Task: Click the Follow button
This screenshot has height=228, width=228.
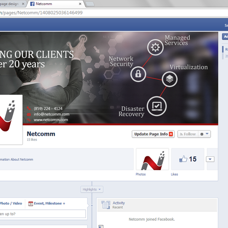Action: pyautogui.click(x=188, y=134)
